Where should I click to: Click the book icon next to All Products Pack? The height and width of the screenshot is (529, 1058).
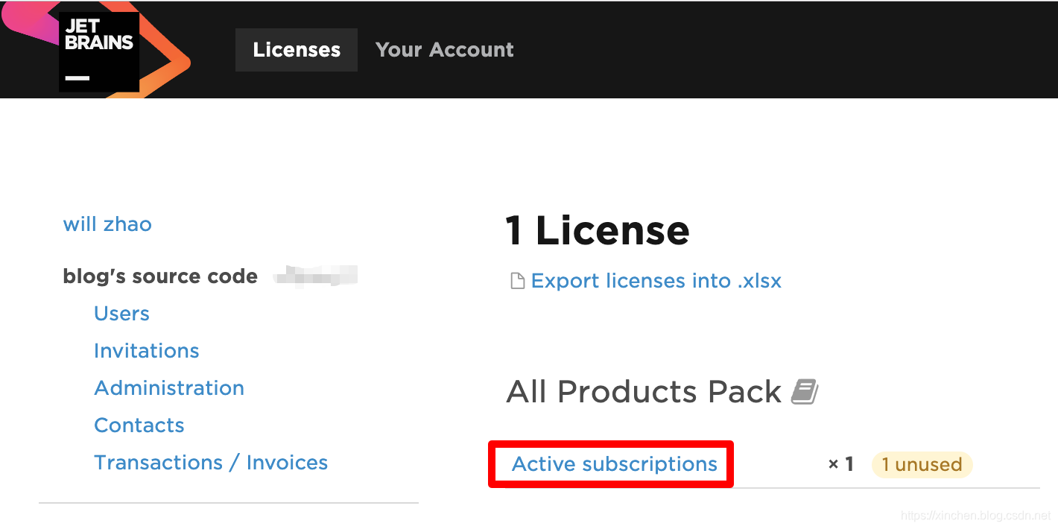[805, 390]
